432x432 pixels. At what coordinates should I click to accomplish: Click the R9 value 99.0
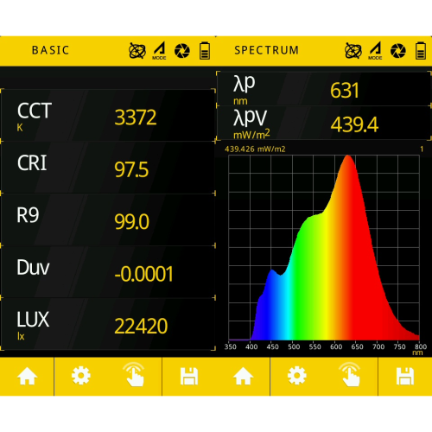click(131, 222)
